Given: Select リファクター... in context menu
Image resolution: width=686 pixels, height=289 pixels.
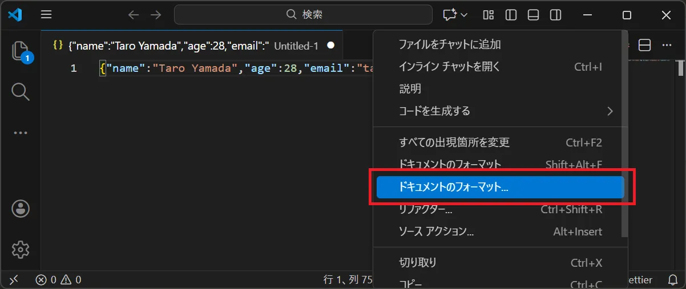Looking at the screenshot, I should 500,210.
